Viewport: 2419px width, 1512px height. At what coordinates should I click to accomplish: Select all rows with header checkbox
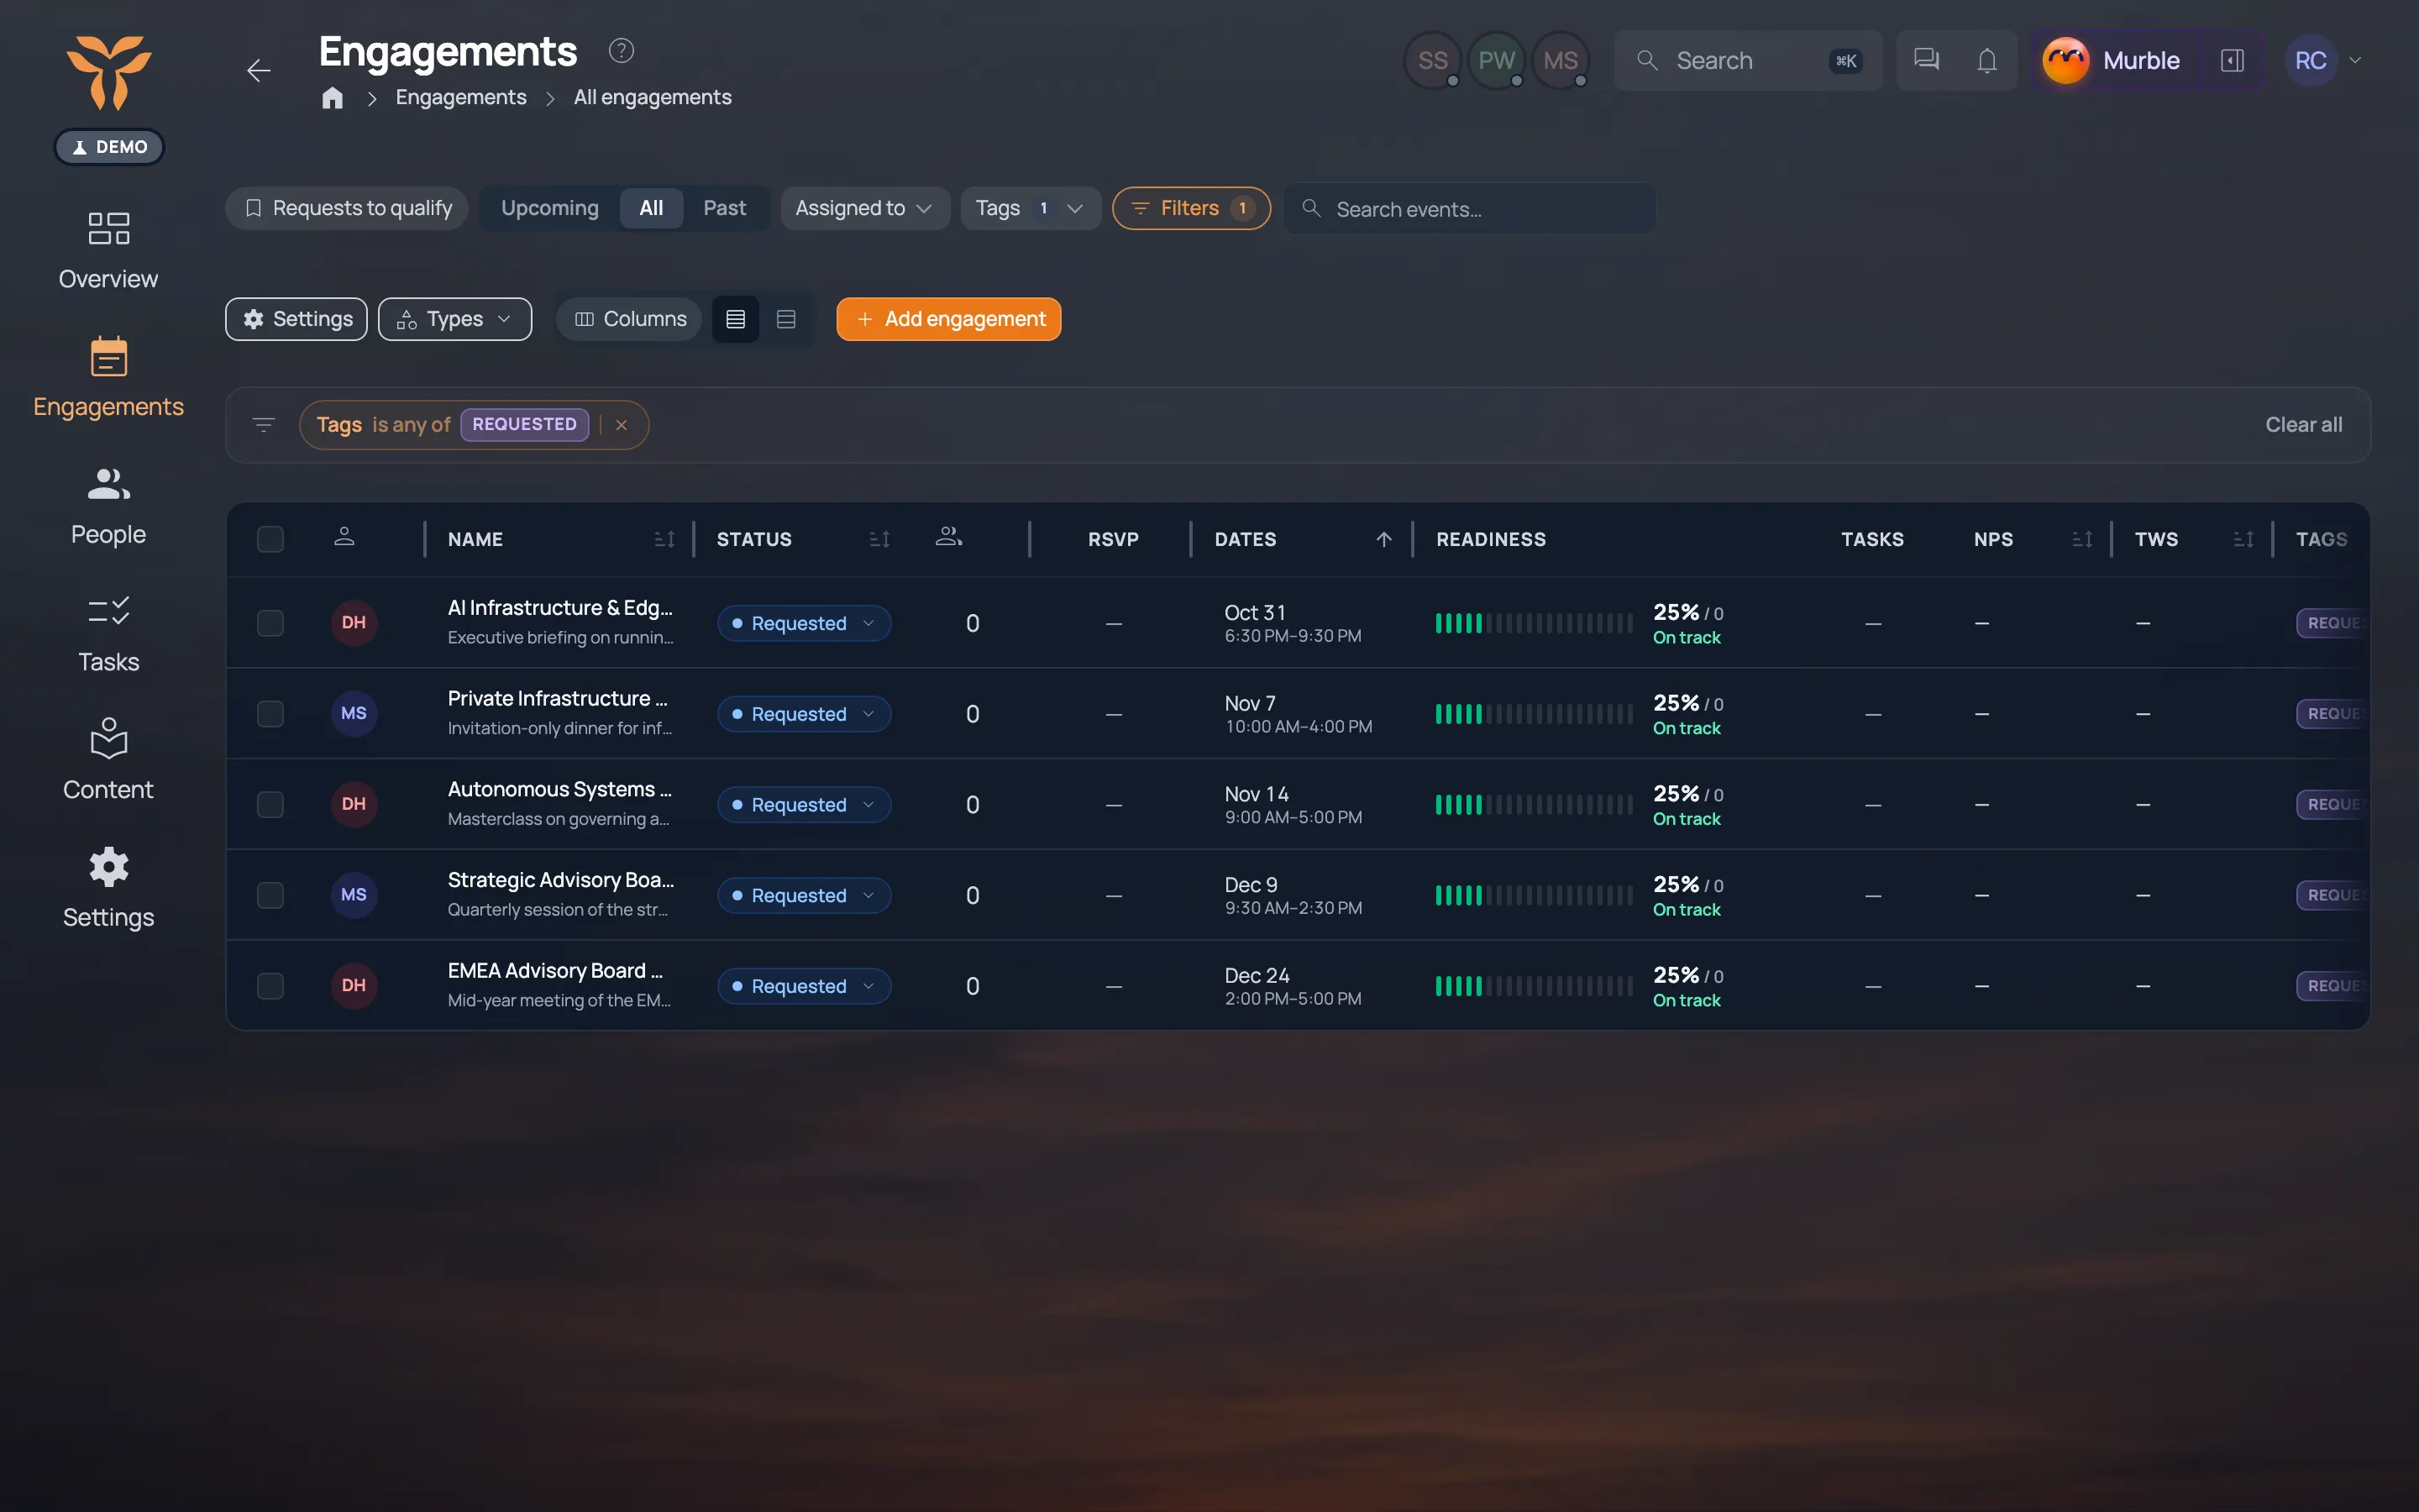coord(270,539)
